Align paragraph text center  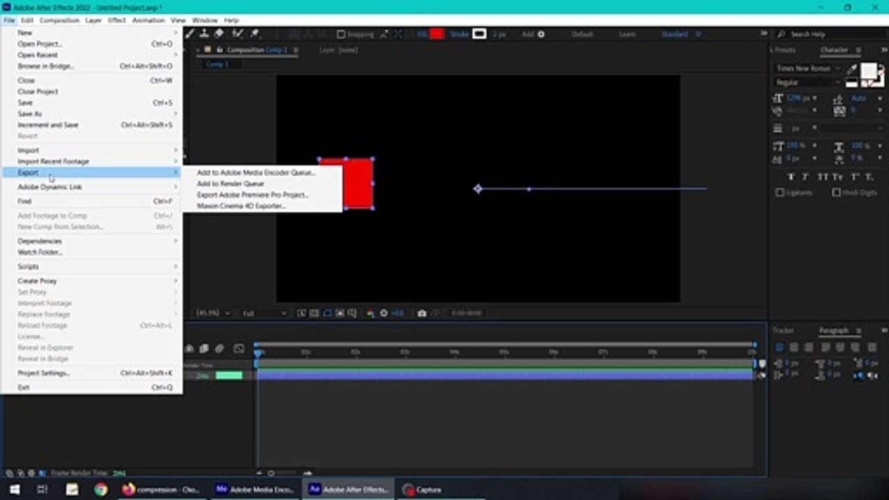(x=794, y=347)
